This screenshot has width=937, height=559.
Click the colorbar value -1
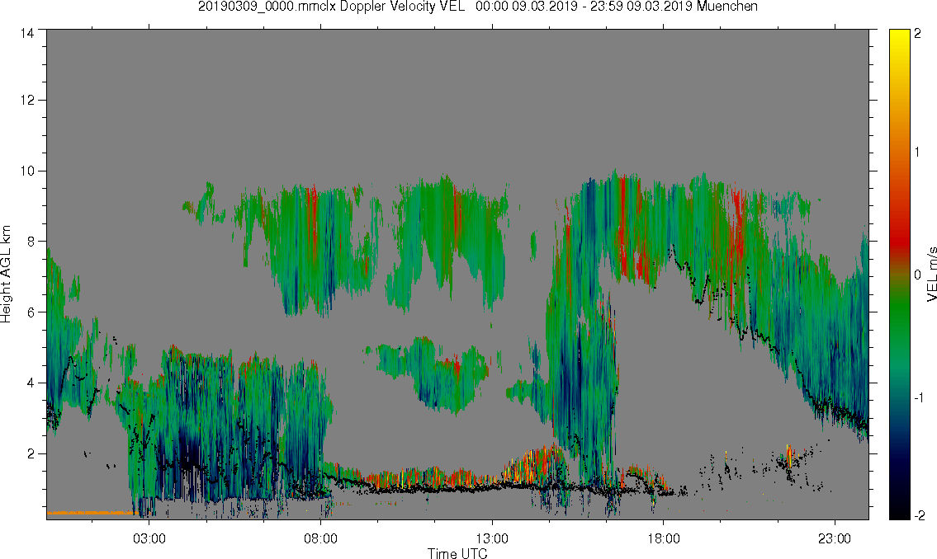[918, 398]
